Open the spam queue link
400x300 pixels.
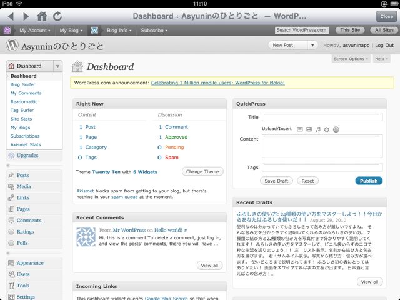coord(124,197)
